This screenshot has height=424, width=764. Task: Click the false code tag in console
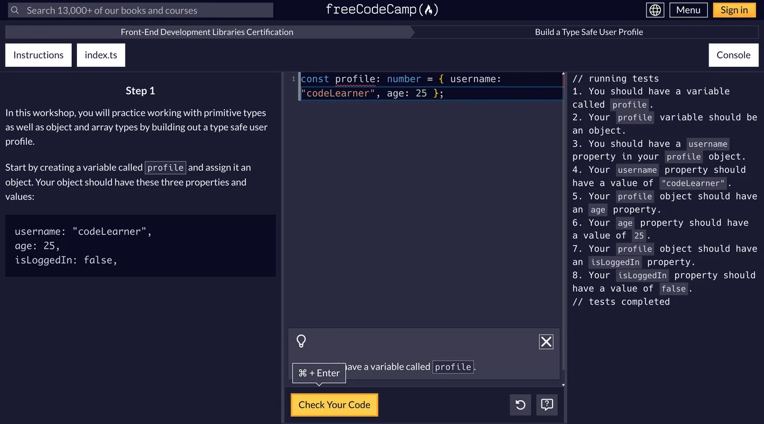(673, 289)
